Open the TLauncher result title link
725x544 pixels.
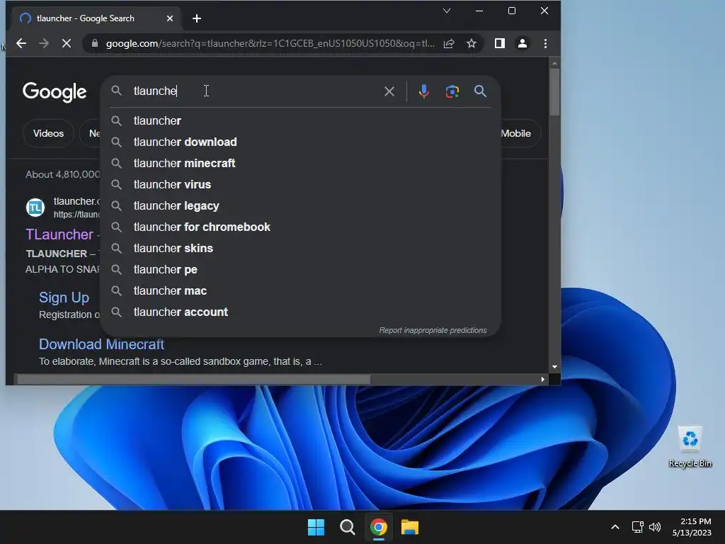click(59, 234)
